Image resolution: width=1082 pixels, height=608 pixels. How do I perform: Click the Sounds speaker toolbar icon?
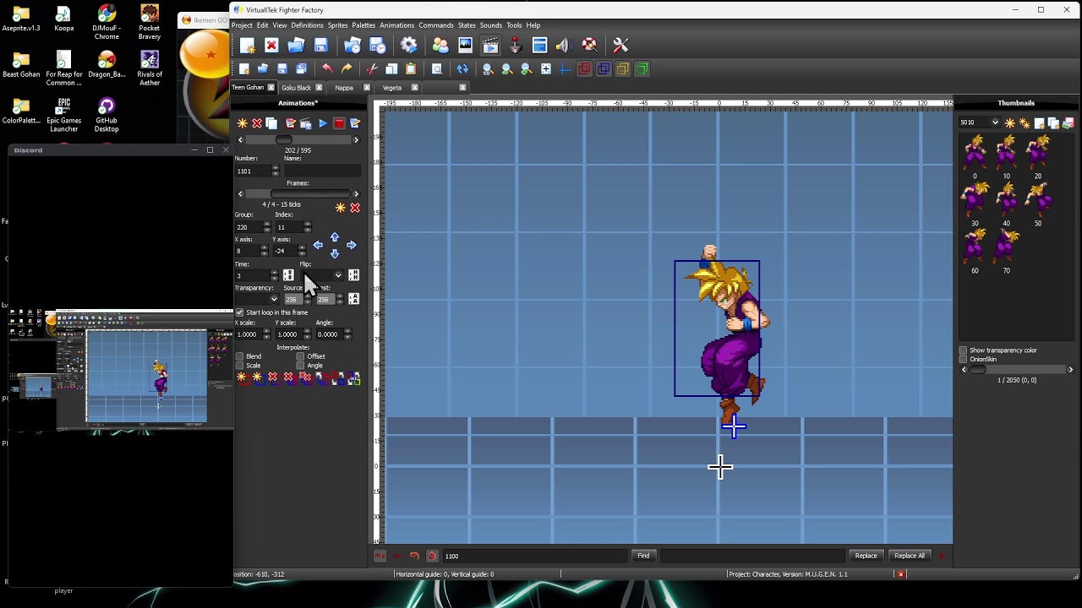pyautogui.click(x=563, y=46)
